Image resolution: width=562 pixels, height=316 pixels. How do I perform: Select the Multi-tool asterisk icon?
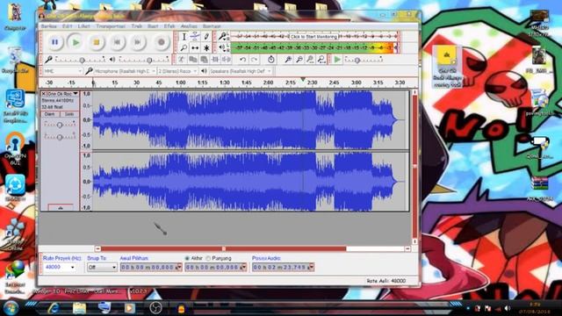tap(206, 47)
